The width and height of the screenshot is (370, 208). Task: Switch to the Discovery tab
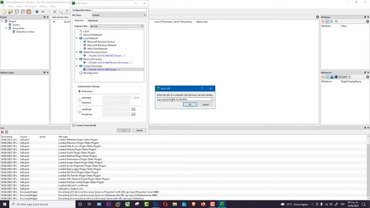[x=79, y=21]
